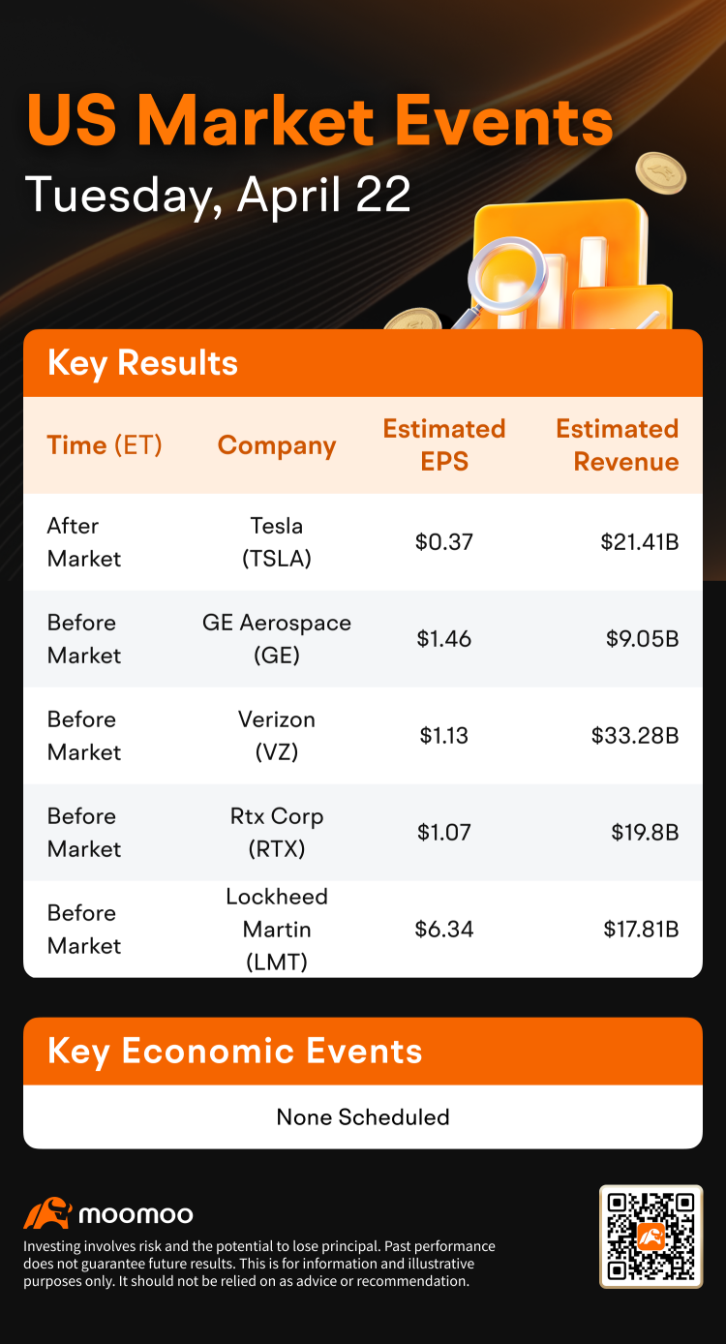This screenshot has width=726, height=1344.
Task: Select the Verizon (VZ) company row
Action: click(363, 736)
